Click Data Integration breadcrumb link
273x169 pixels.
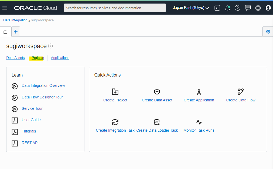pyautogui.click(x=15, y=20)
